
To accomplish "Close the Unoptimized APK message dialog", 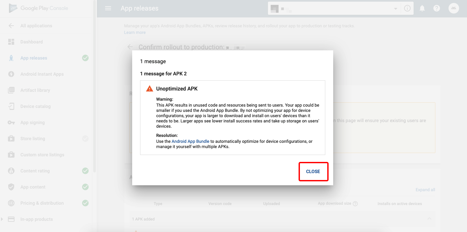I will click(x=313, y=171).
